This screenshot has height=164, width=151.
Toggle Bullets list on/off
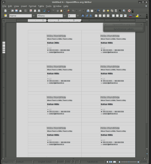click(117, 16)
